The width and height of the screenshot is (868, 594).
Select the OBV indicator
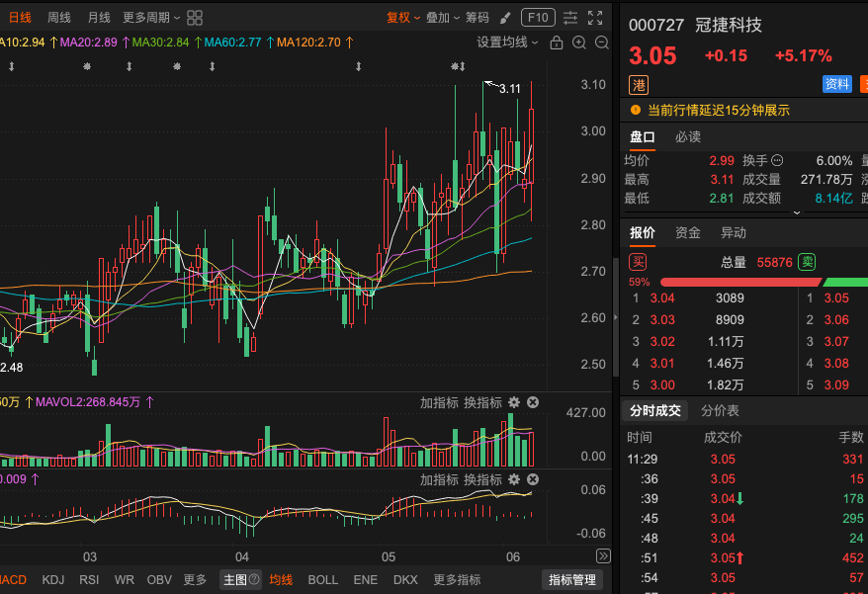[159, 579]
